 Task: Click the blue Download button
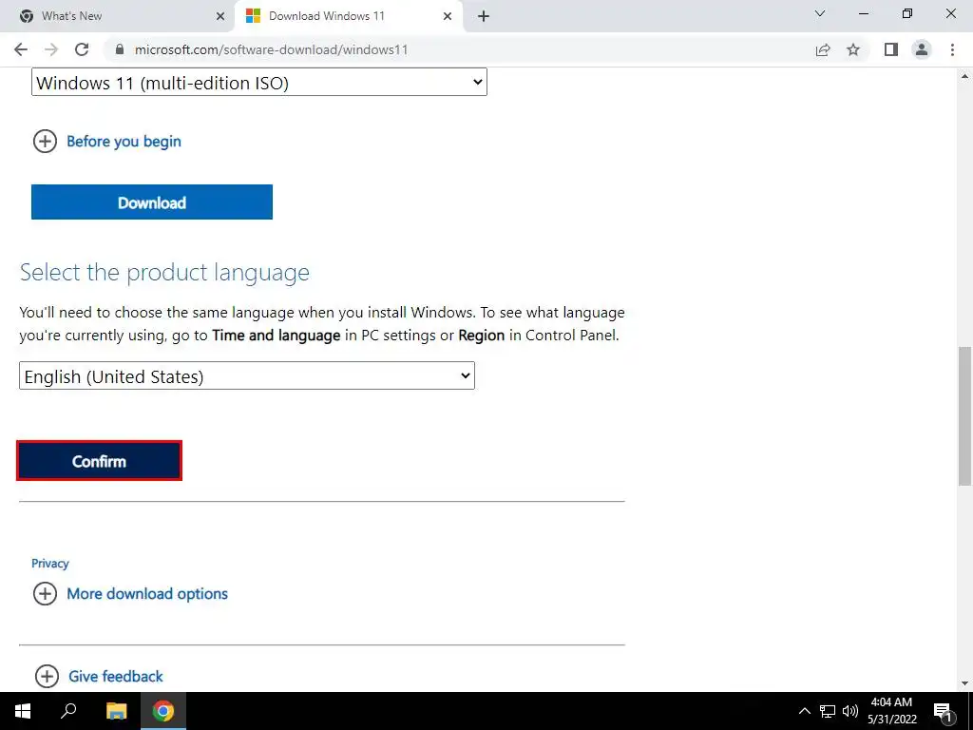coord(152,202)
